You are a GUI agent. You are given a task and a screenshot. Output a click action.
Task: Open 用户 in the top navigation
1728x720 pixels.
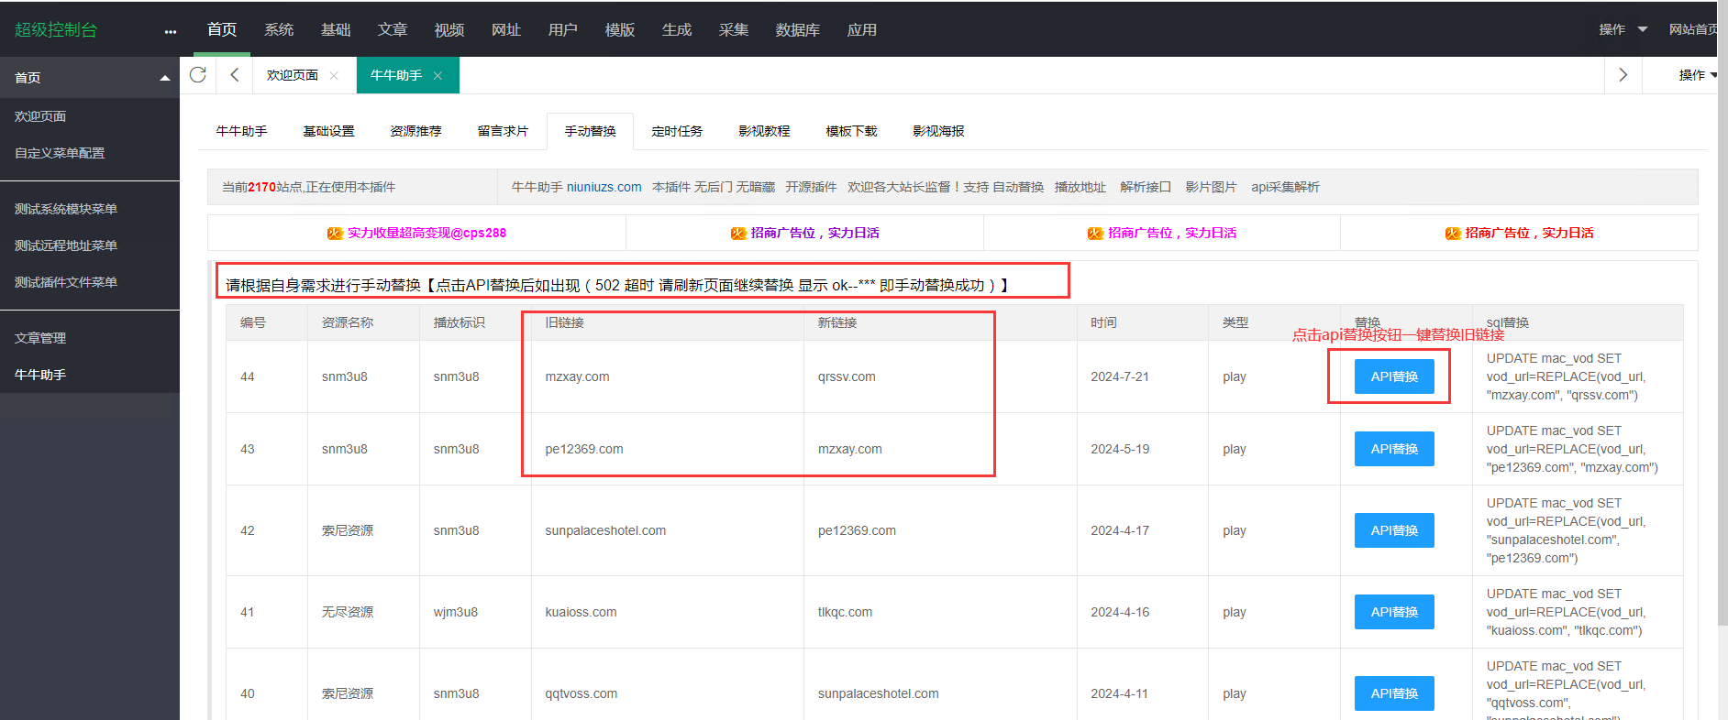[x=563, y=29]
